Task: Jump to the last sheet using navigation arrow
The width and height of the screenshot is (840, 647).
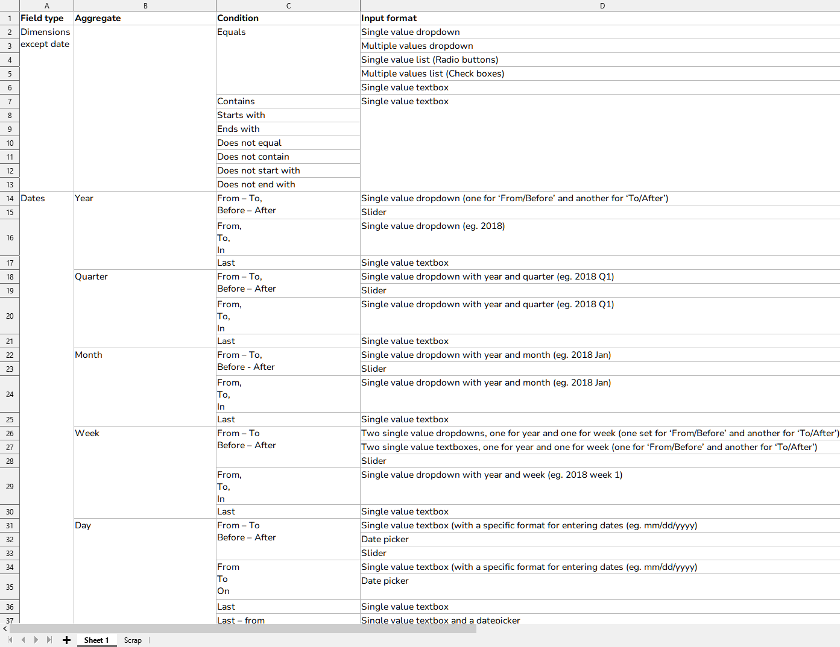Action: (49, 640)
